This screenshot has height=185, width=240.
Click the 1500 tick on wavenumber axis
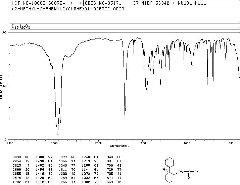(142, 143)
